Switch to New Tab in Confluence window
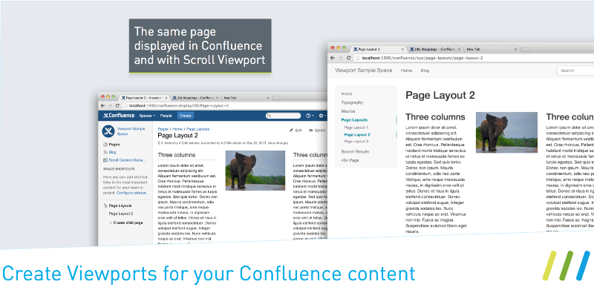Viewport: 594px width, 290px height. tap(247, 98)
